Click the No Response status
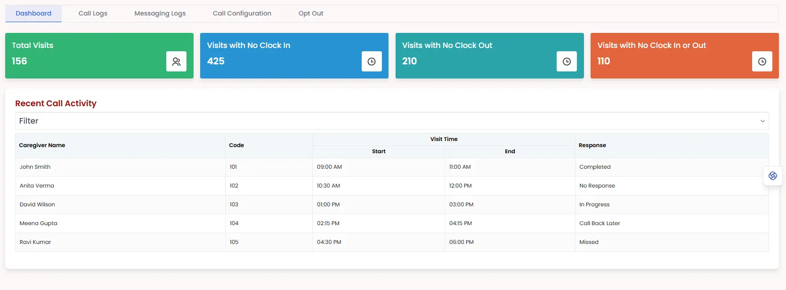Screen dimensions: 786x290 (x=597, y=186)
